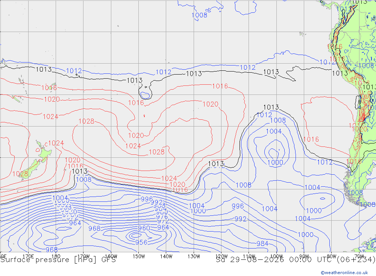This screenshot has width=376, height=276.
Task: Click the 992 label right of the 996 label
Action: (240, 219)
